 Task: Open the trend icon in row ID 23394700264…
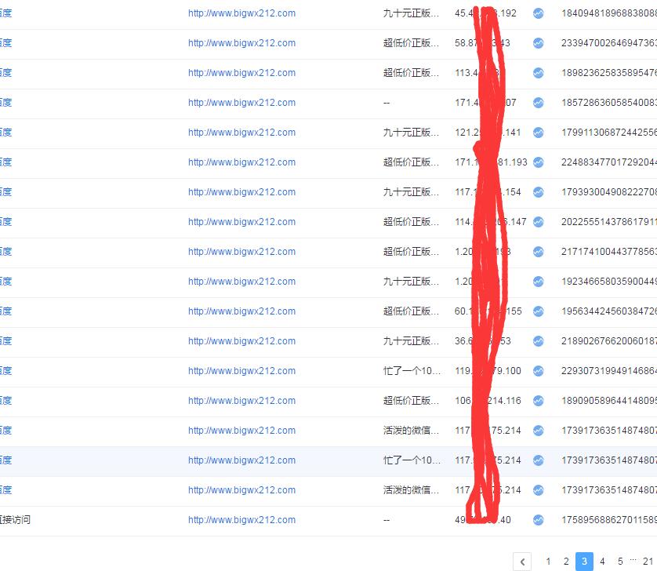pyautogui.click(x=539, y=43)
